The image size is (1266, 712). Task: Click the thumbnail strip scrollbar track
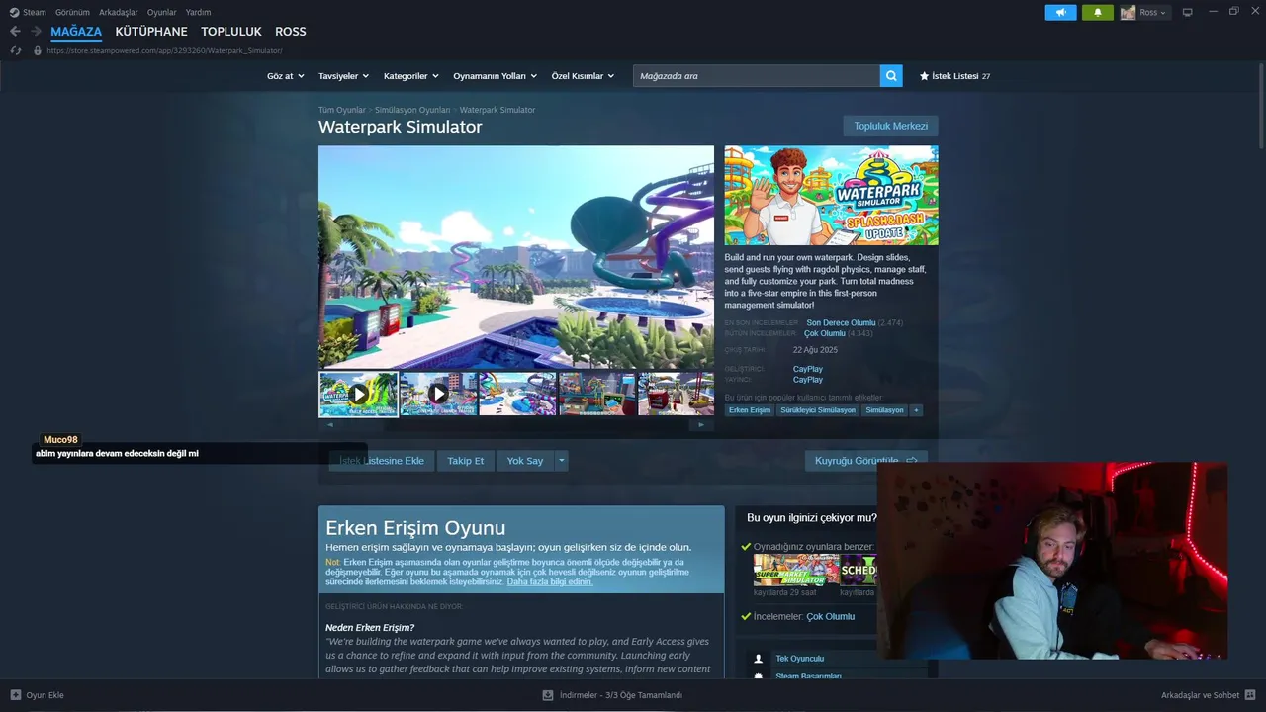click(x=515, y=425)
